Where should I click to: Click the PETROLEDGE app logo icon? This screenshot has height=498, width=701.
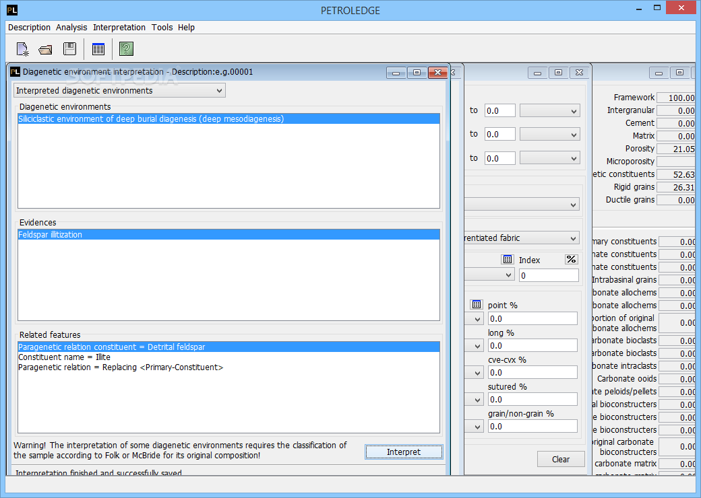click(x=12, y=10)
